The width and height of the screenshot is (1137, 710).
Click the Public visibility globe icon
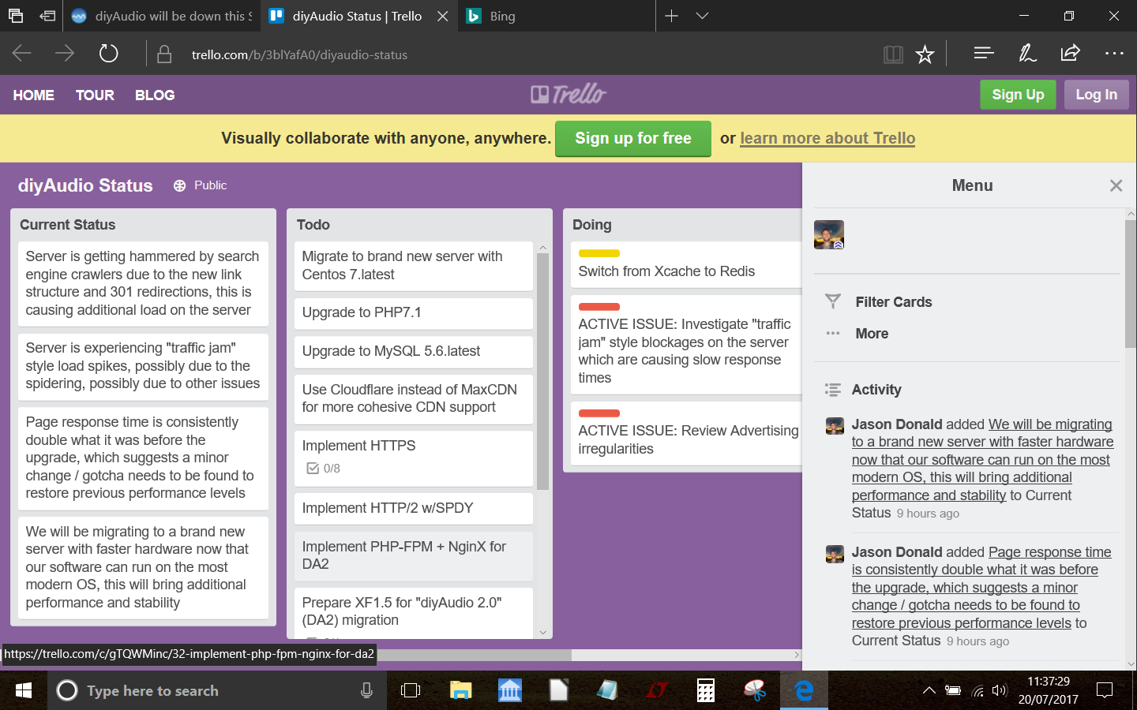(179, 185)
